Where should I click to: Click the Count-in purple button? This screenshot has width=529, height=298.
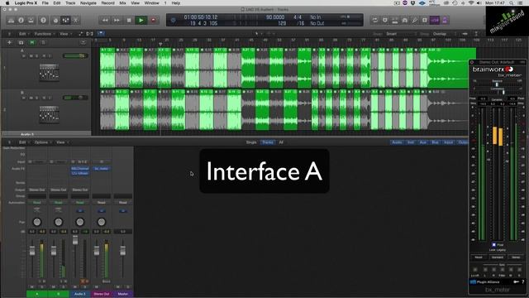tap(435, 20)
